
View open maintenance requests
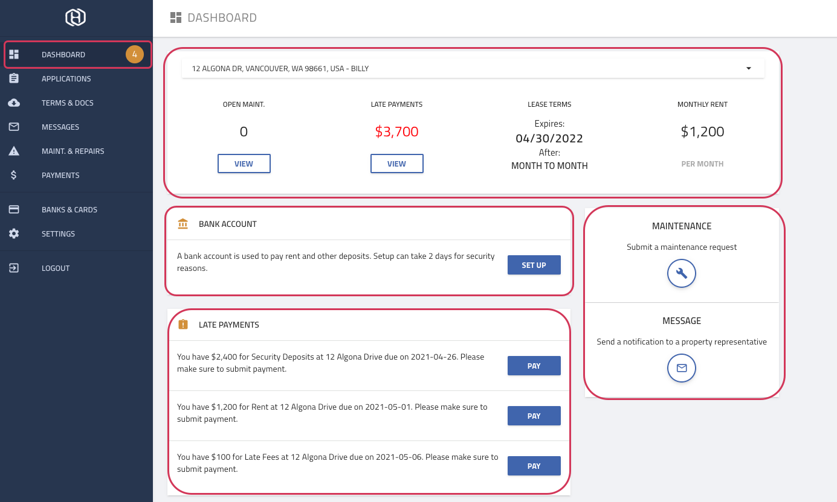click(244, 164)
